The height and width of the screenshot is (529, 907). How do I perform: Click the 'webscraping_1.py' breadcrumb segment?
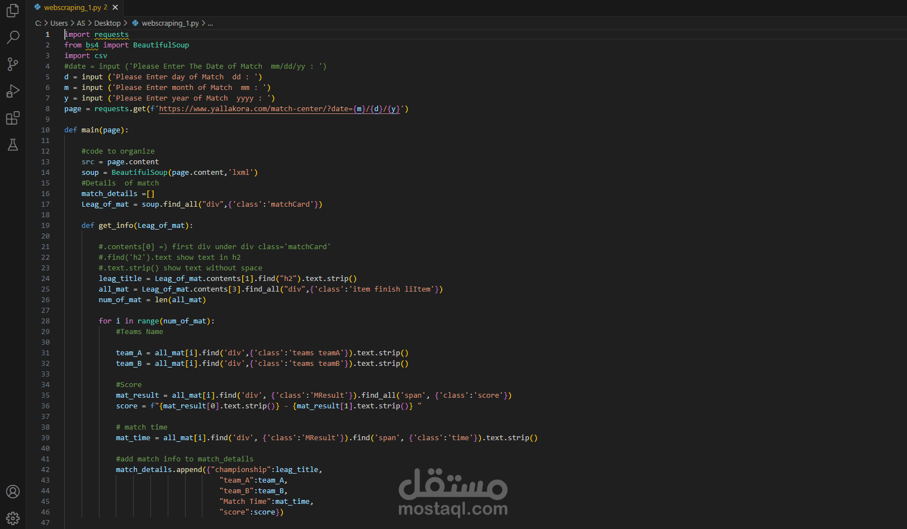coord(170,23)
